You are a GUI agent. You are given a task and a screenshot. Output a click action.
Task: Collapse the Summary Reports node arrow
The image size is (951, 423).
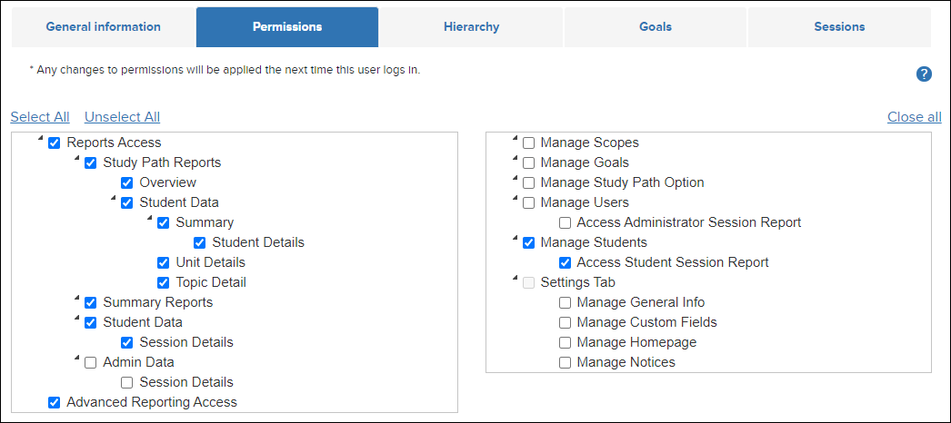click(x=76, y=298)
